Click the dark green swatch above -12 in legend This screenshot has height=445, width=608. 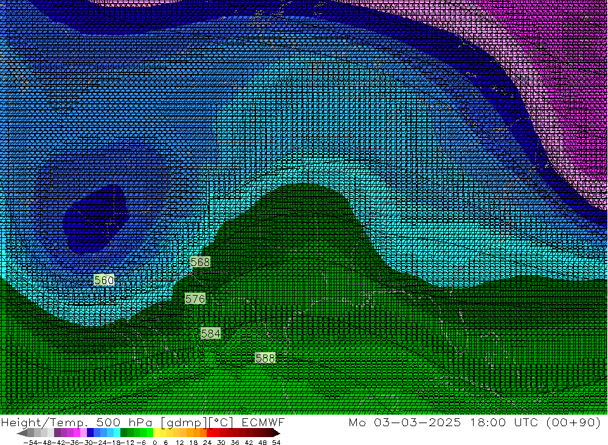[123, 432]
